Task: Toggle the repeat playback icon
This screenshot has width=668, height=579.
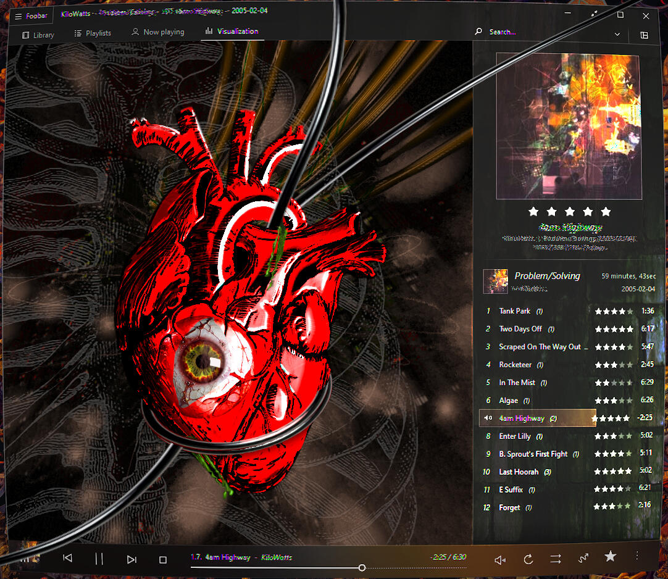Action: [x=528, y=559]
